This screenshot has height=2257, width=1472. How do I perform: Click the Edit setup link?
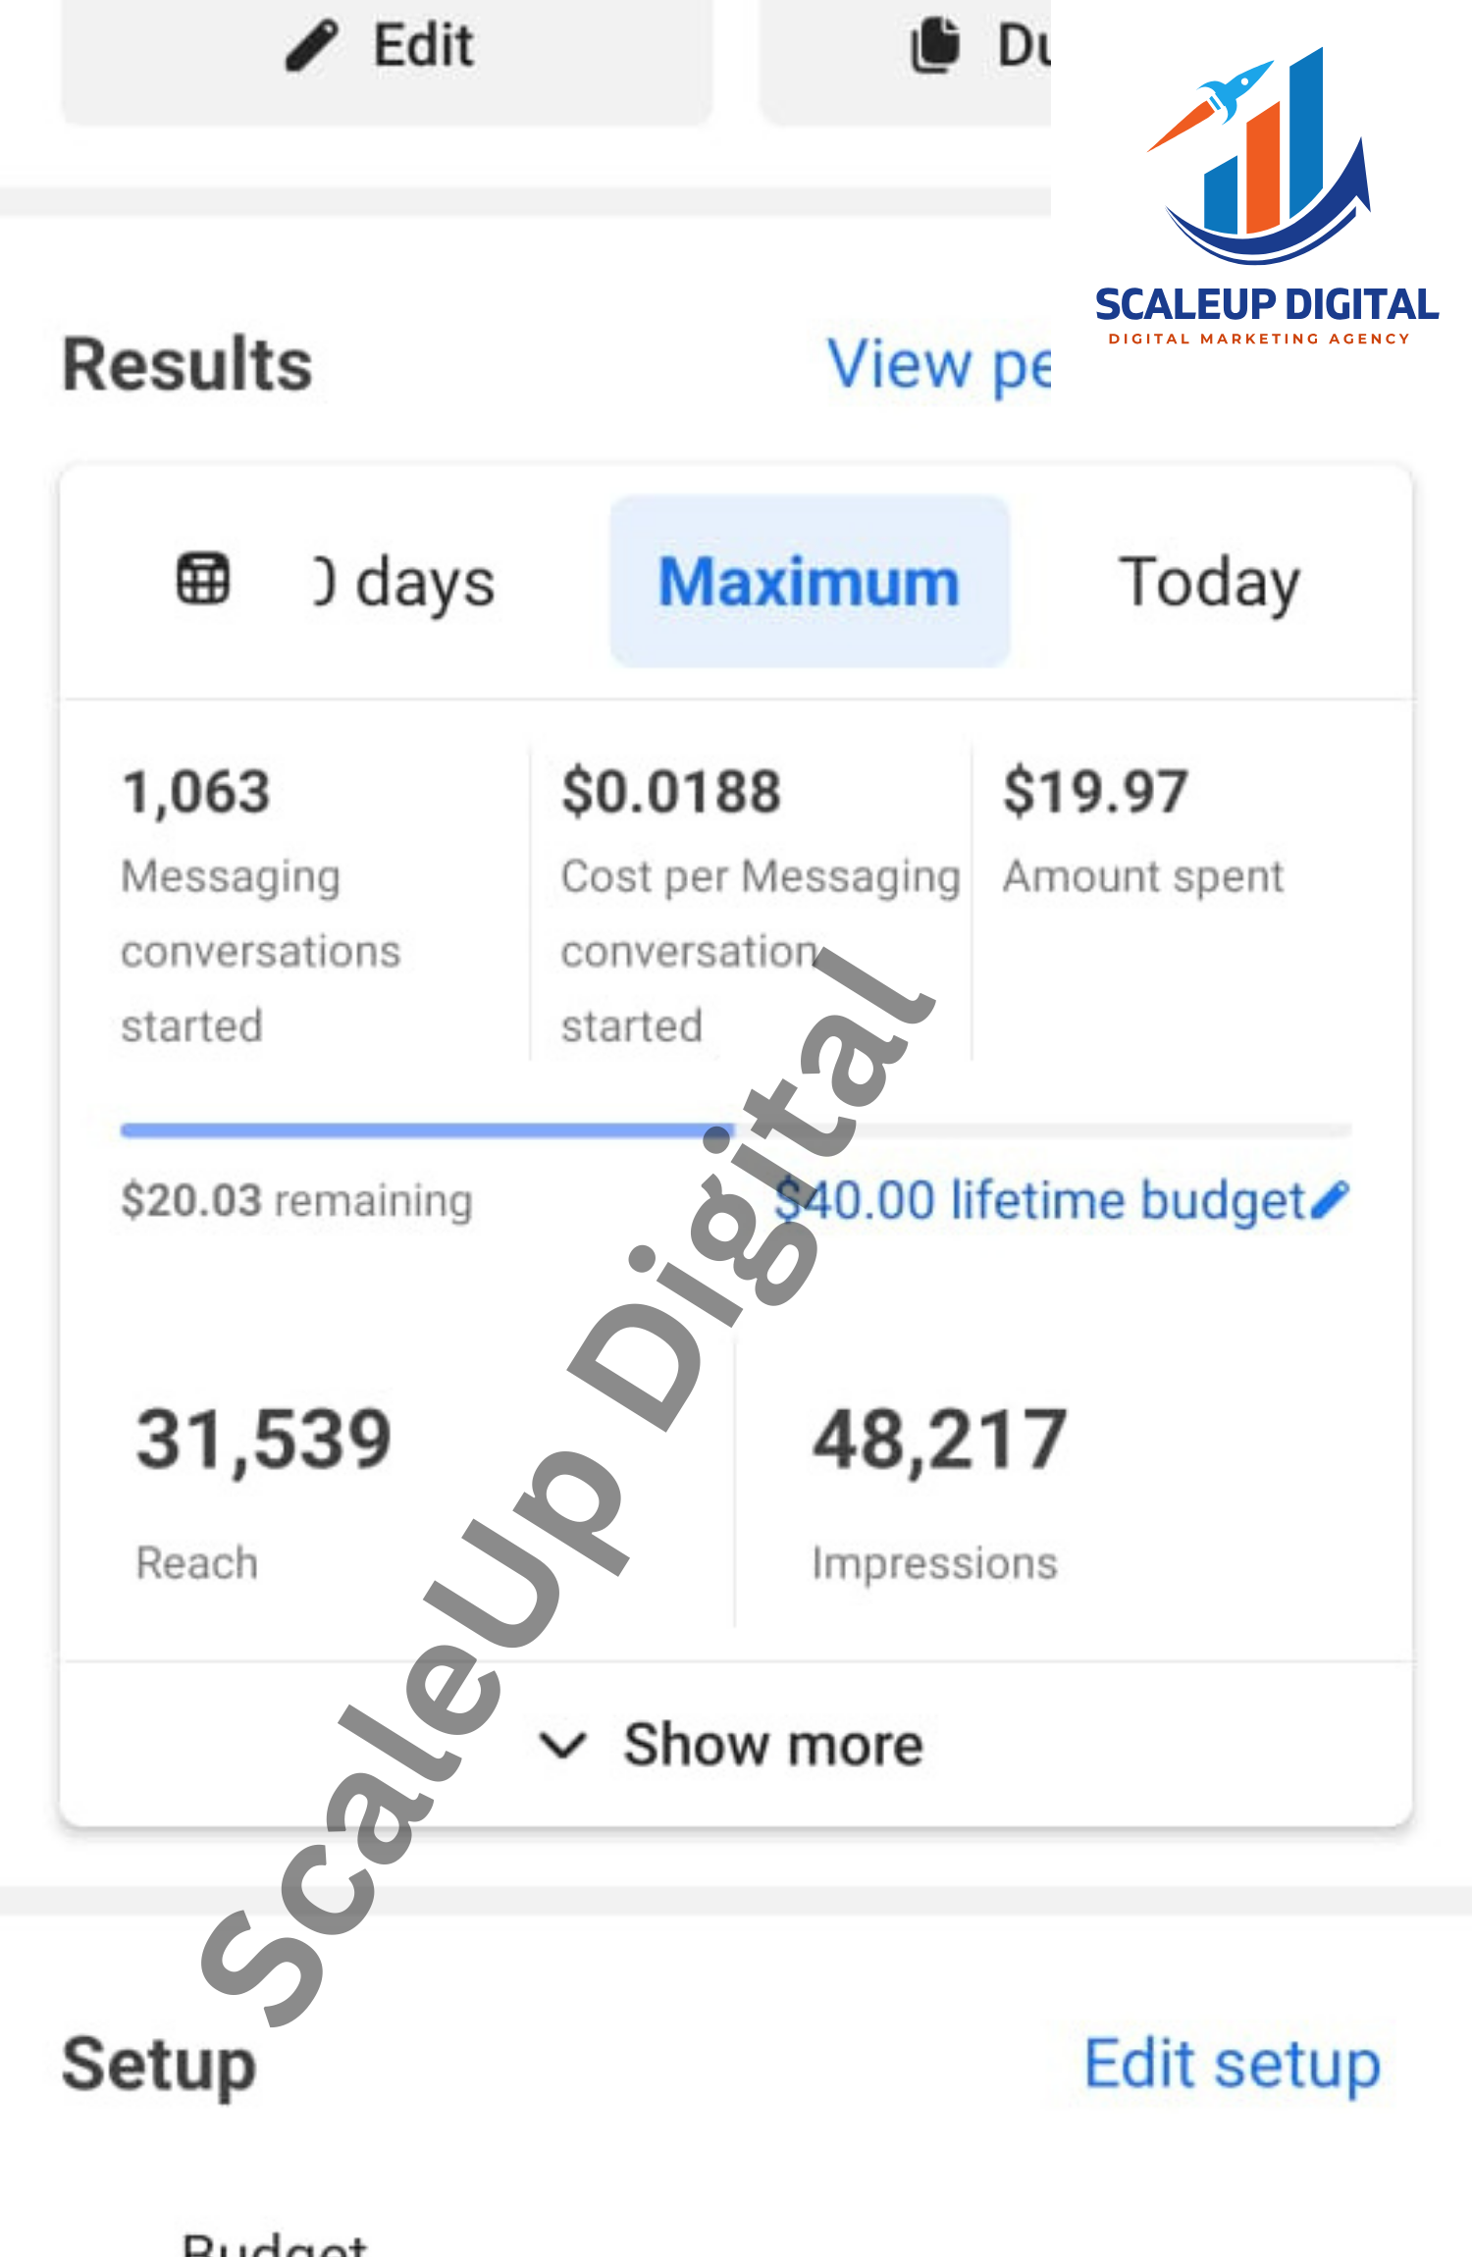tap(1232, 2064)
